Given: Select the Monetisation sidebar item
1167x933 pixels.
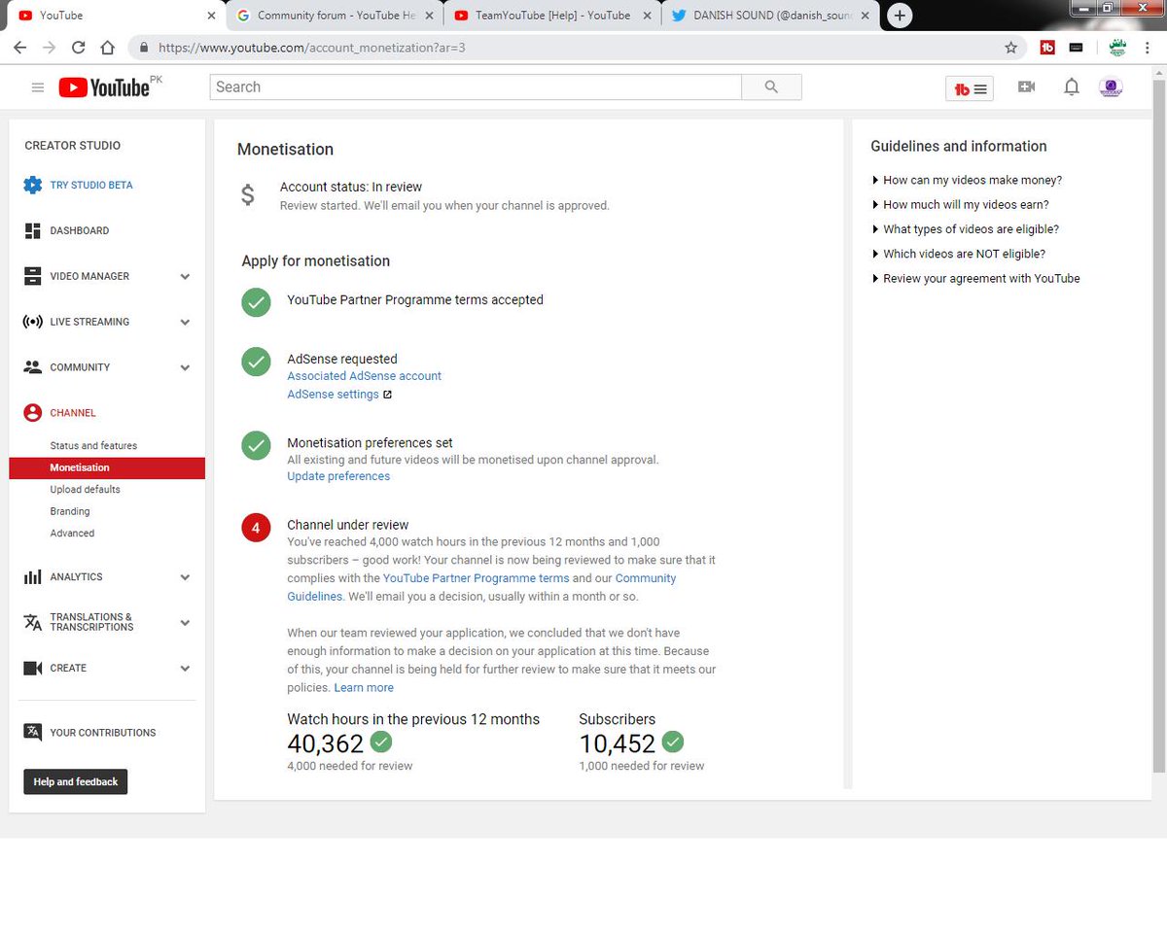Looking at the screenshot, I should click(107, 468).
